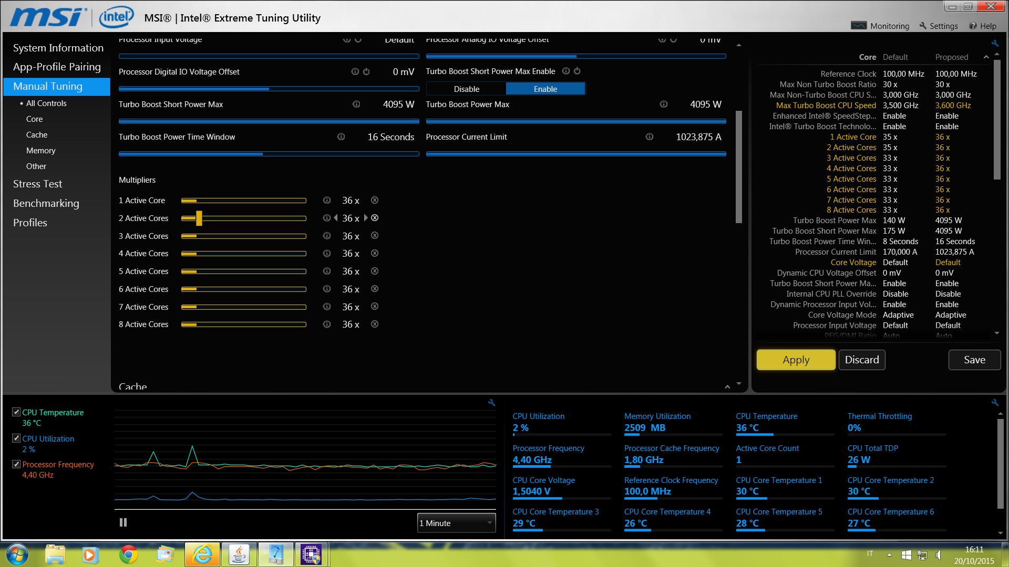Click power icon for Short Power Max Enable
This screenshot has height=567, width=1009.
click(x=577, y=71)
